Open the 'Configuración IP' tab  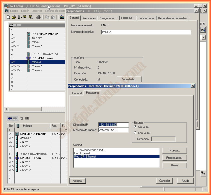click(108, 18)
